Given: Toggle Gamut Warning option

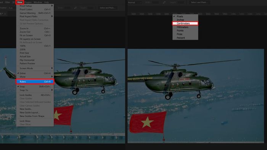Looking at the screenshot, I should (x=35, y=13).
